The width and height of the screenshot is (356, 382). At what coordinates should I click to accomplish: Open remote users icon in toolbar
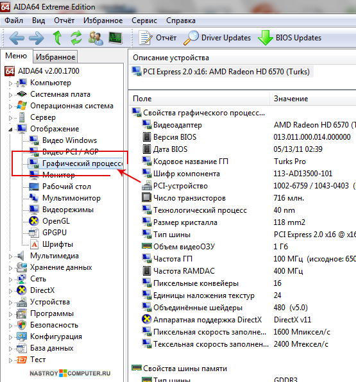pyautogui.click(x=96, y=38)
